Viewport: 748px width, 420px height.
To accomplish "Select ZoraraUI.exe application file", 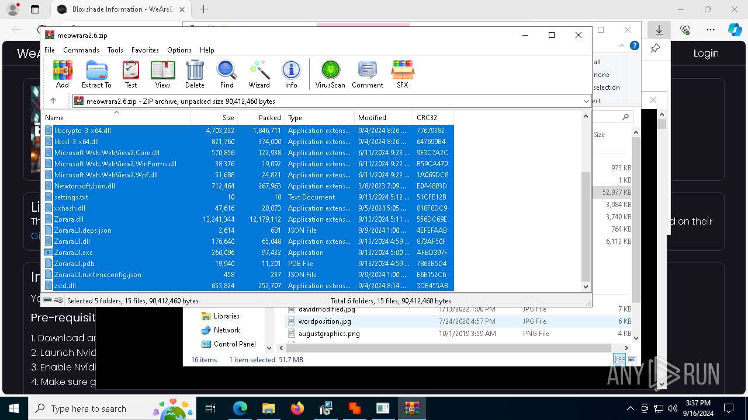I will [x=248, y=253].
